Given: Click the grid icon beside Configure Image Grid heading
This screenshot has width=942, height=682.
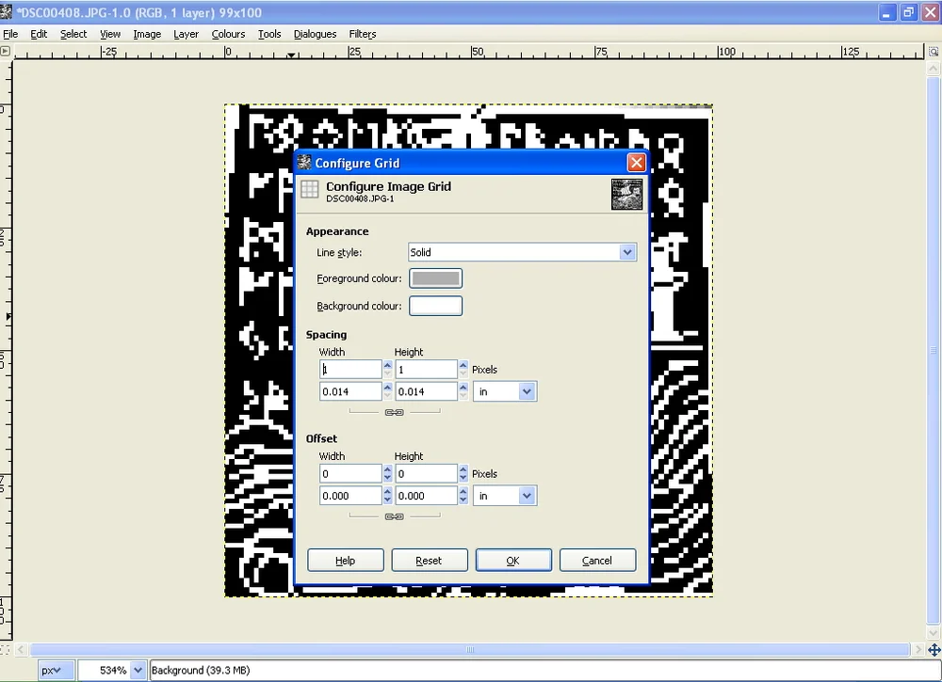Looking at the screenshot, I should pos(309,188).
